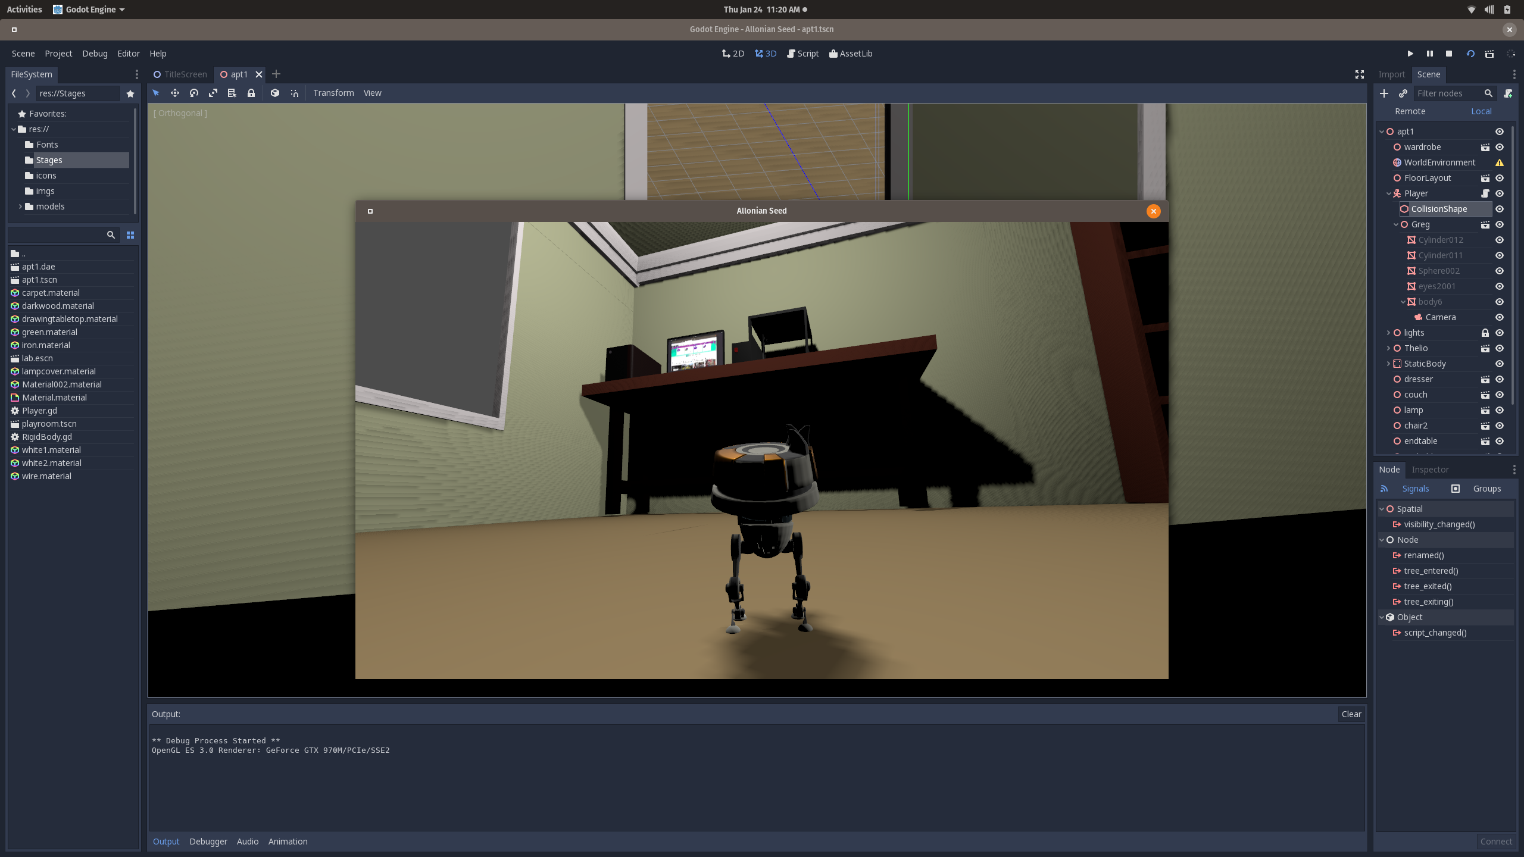The height and width of the screenshot is (857, 1524).
Task: Hide the couch node
Action: point(1500,395)
